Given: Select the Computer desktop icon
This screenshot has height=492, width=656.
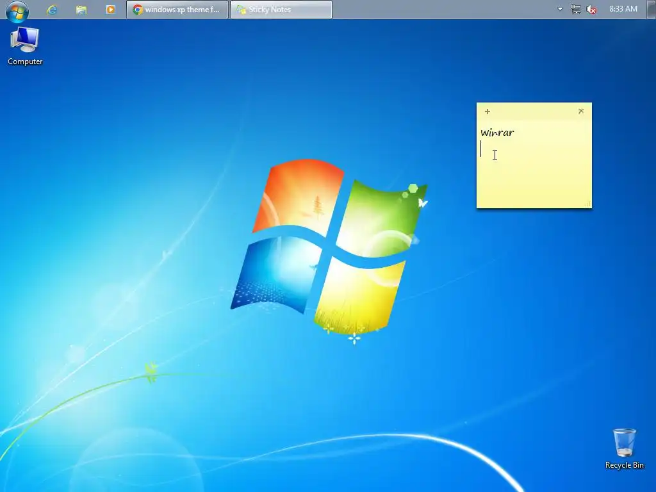Looking at the screenshot, I should coord(25,46).
